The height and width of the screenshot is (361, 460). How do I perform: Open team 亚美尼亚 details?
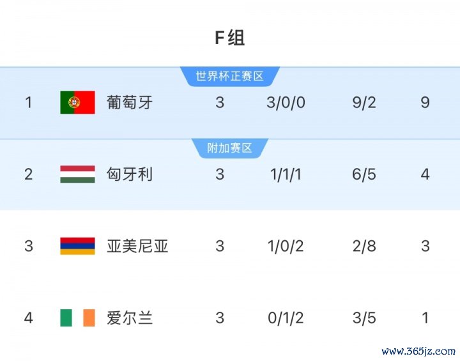(137, 246)
